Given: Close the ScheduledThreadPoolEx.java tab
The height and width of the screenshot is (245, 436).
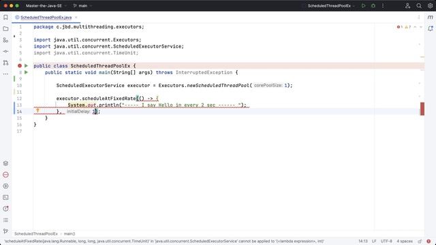Looking at the screenshot, I should tap(76, 18).
